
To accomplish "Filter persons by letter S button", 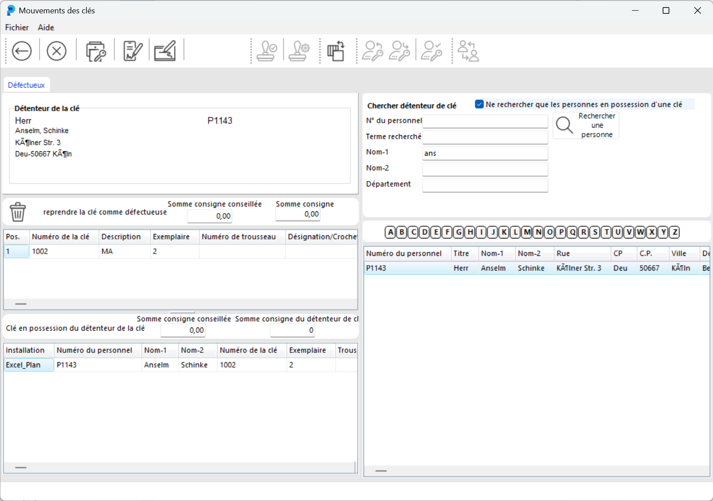I will pyautogui.click(x=595, y=232).
